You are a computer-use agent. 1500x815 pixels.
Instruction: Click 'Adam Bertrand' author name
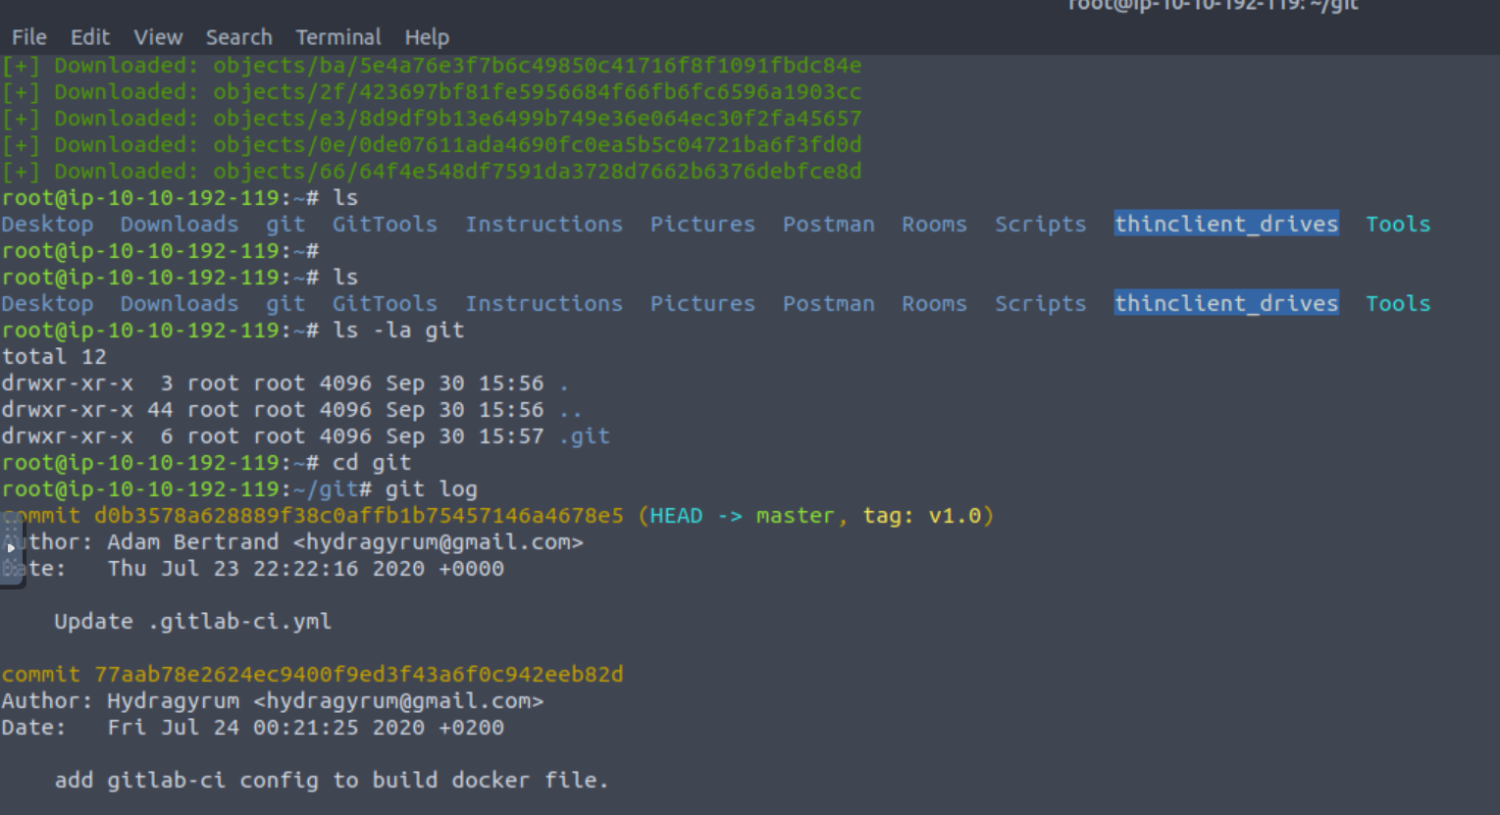point(193,542)
